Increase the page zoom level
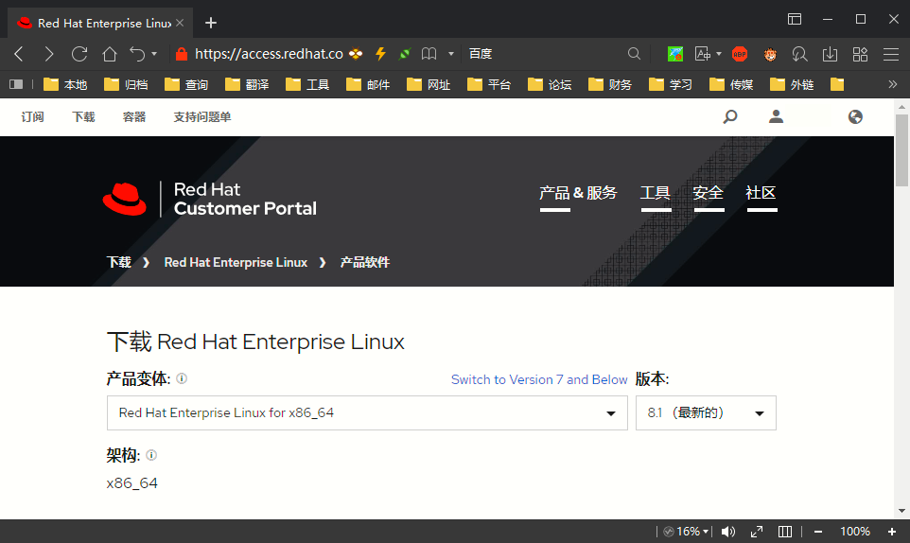 point(892,532)
